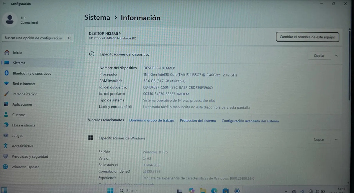Collapse Especificaciones del dispositivo section
This screenshot has width=354, height=193.
336,56
